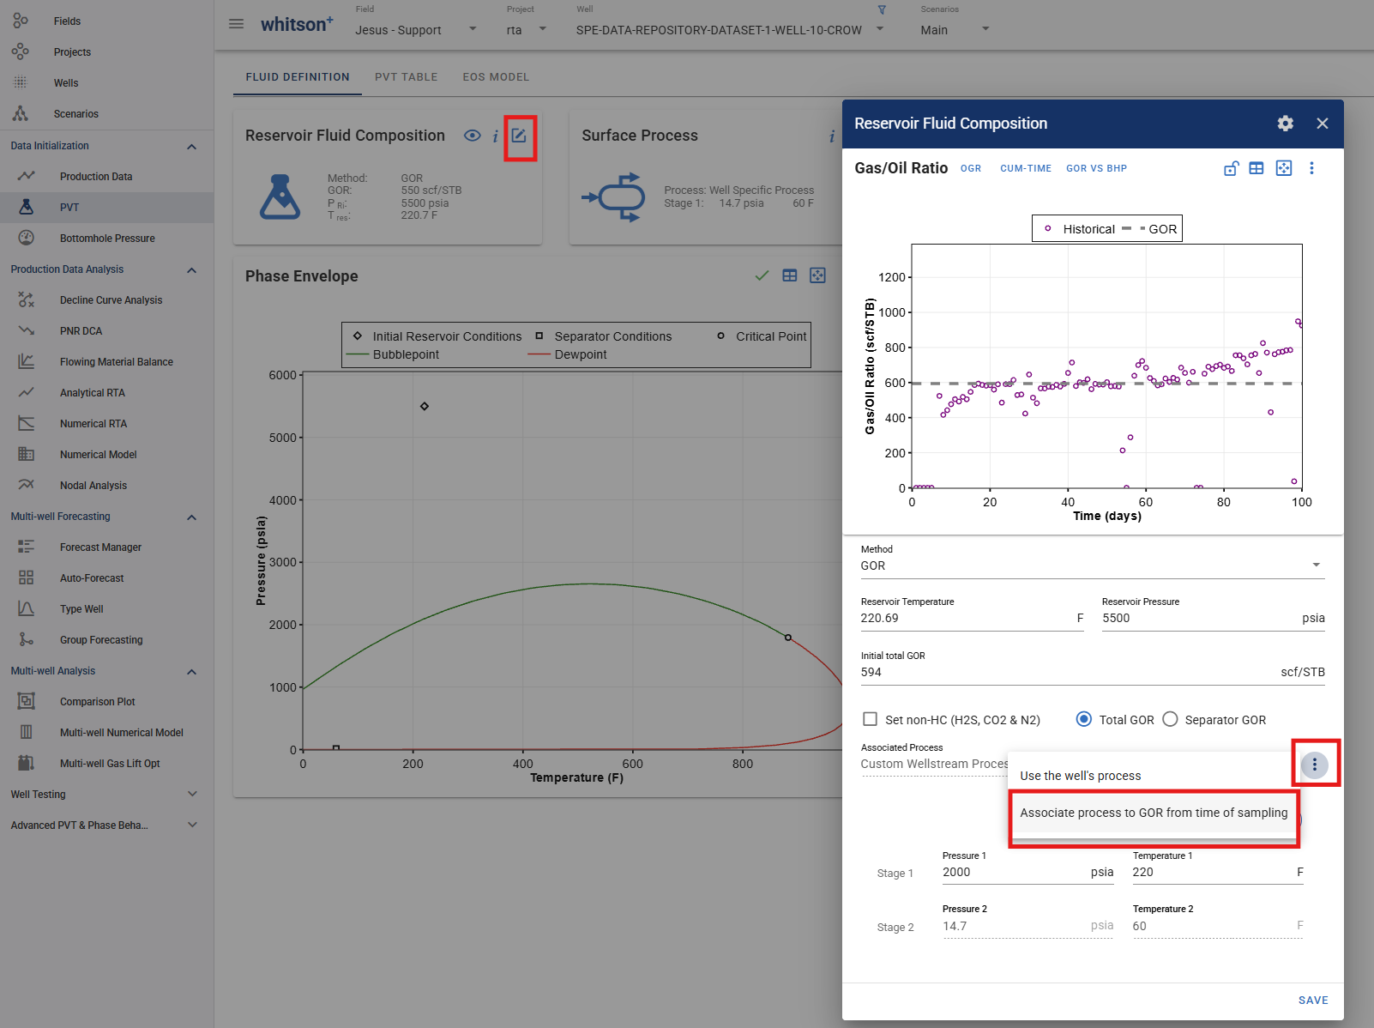Open Multi-well Gas Lift Opt
The width and height of the screenshot is (1374, 1028).
point(110,764)
